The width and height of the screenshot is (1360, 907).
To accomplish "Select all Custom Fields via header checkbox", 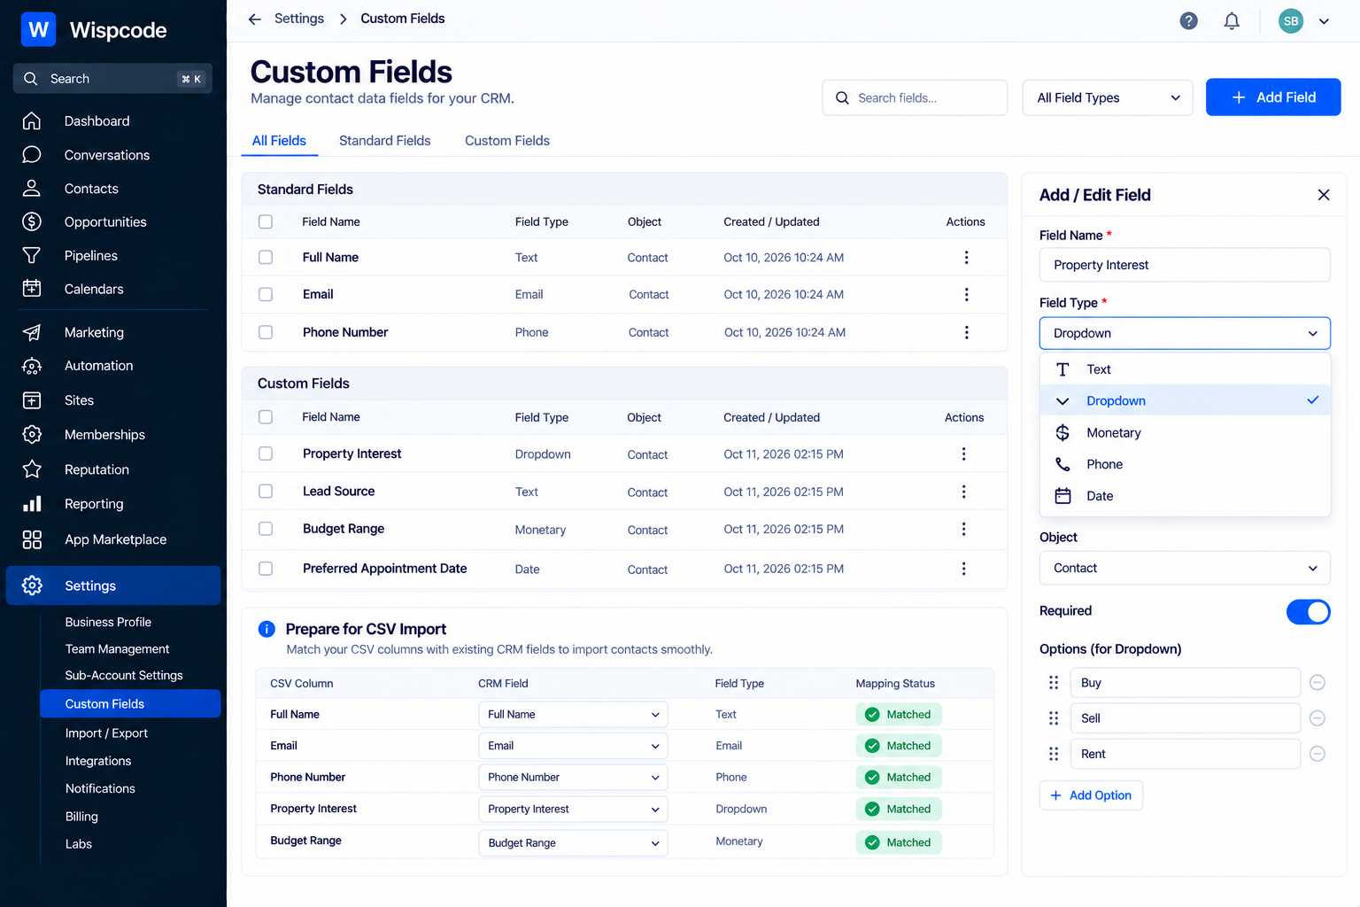I will click(x=266, y=417).
